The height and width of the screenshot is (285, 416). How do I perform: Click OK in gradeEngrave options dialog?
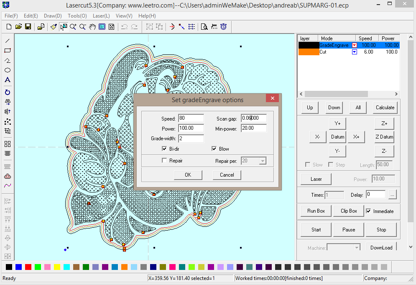click(188, 175)
